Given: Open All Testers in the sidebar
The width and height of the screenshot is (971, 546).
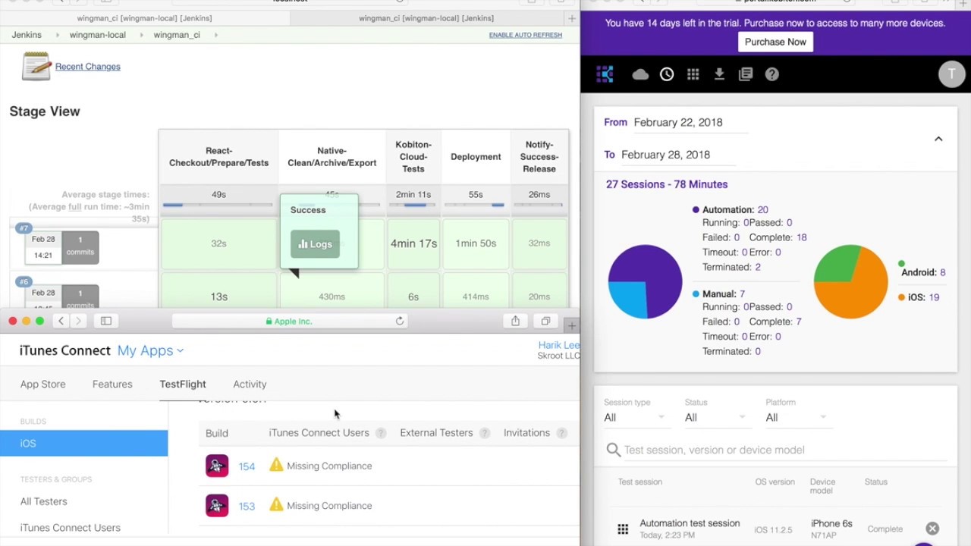Looking at the screenshot, I should click(x=44, y=501).
